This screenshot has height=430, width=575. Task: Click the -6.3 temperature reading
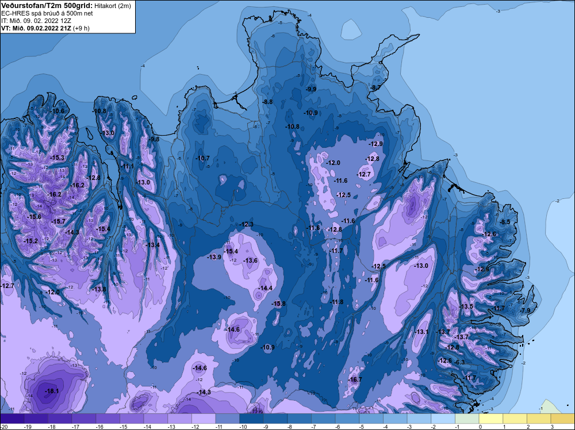459,362
